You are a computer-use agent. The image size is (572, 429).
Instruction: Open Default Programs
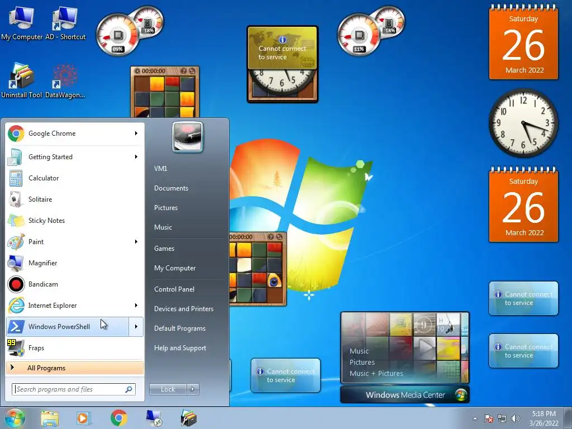(179, 328)
